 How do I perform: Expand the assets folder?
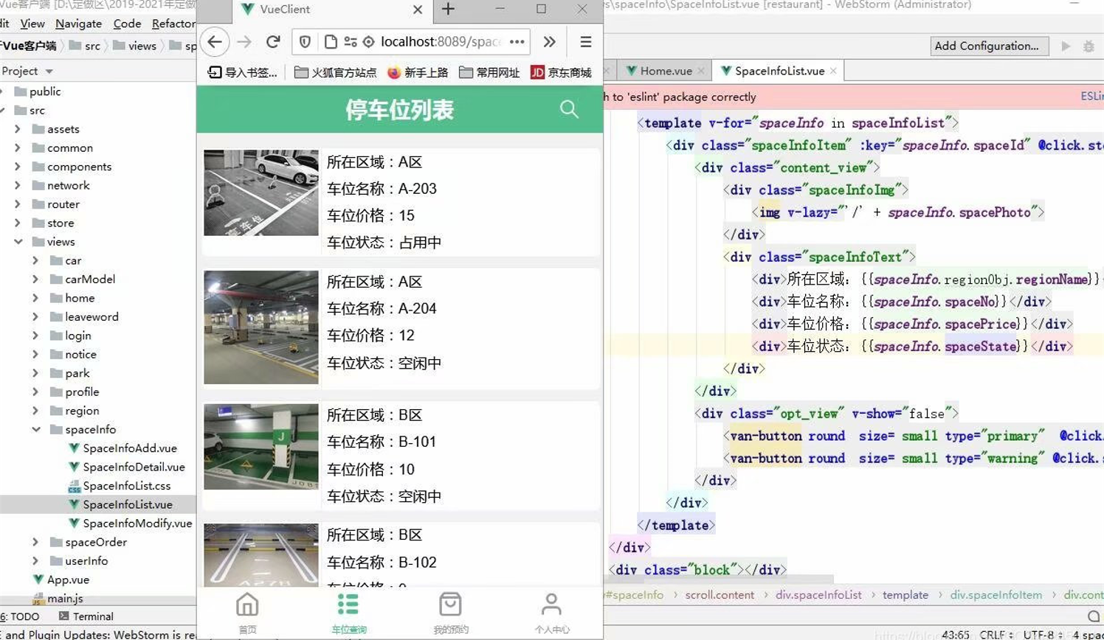click(x=18, y=129)
